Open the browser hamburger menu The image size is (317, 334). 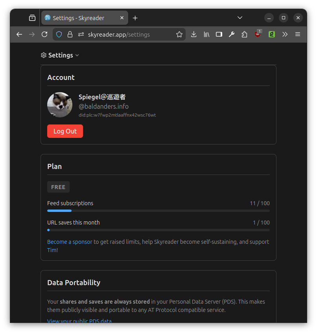(298, 34)
